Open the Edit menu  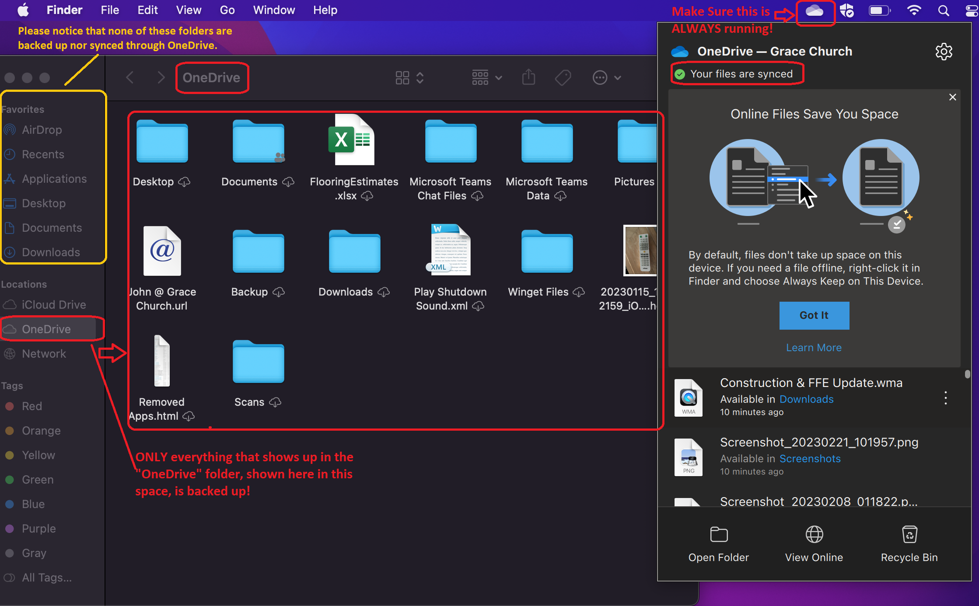[x=147, y=10]
